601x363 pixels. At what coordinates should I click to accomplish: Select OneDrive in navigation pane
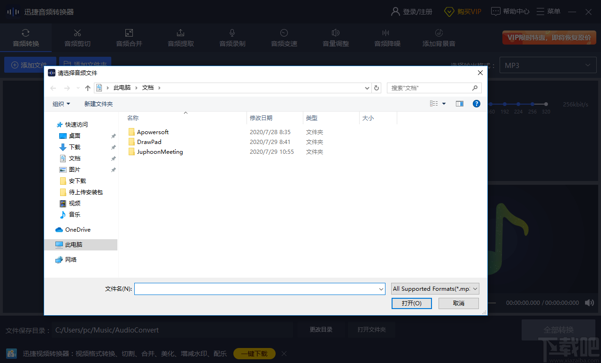click(73, 230)
